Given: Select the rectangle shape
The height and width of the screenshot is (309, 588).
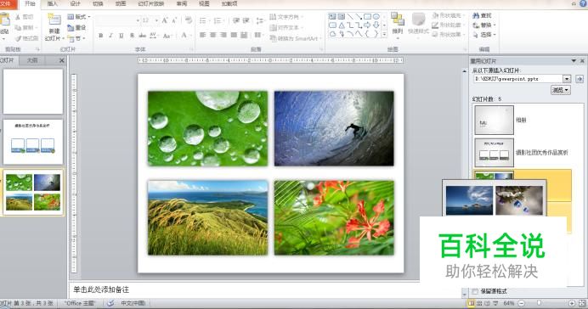Looking at the screenshot, I should (367, 16).
